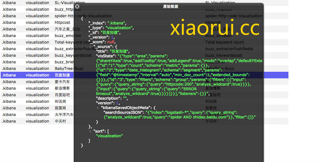Viewport: 318px width, 162px height.
Task: Collapse the "kibanaSavedObjectMeta" JSON node
Action: coord(98,108)
